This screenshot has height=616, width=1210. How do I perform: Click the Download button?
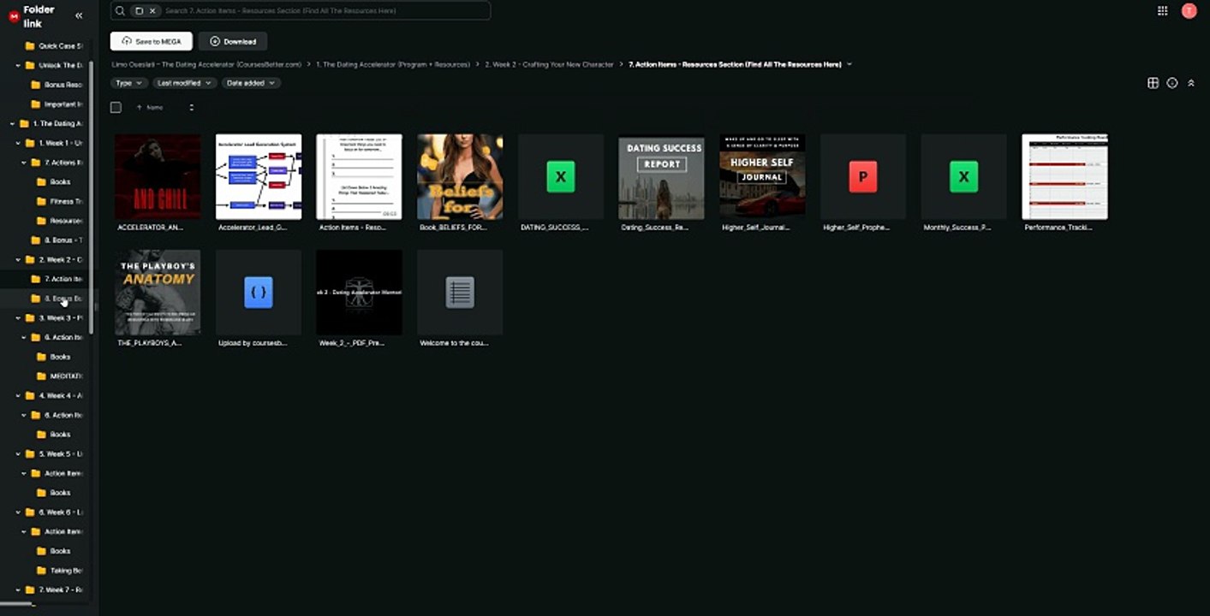click(233, 41)
